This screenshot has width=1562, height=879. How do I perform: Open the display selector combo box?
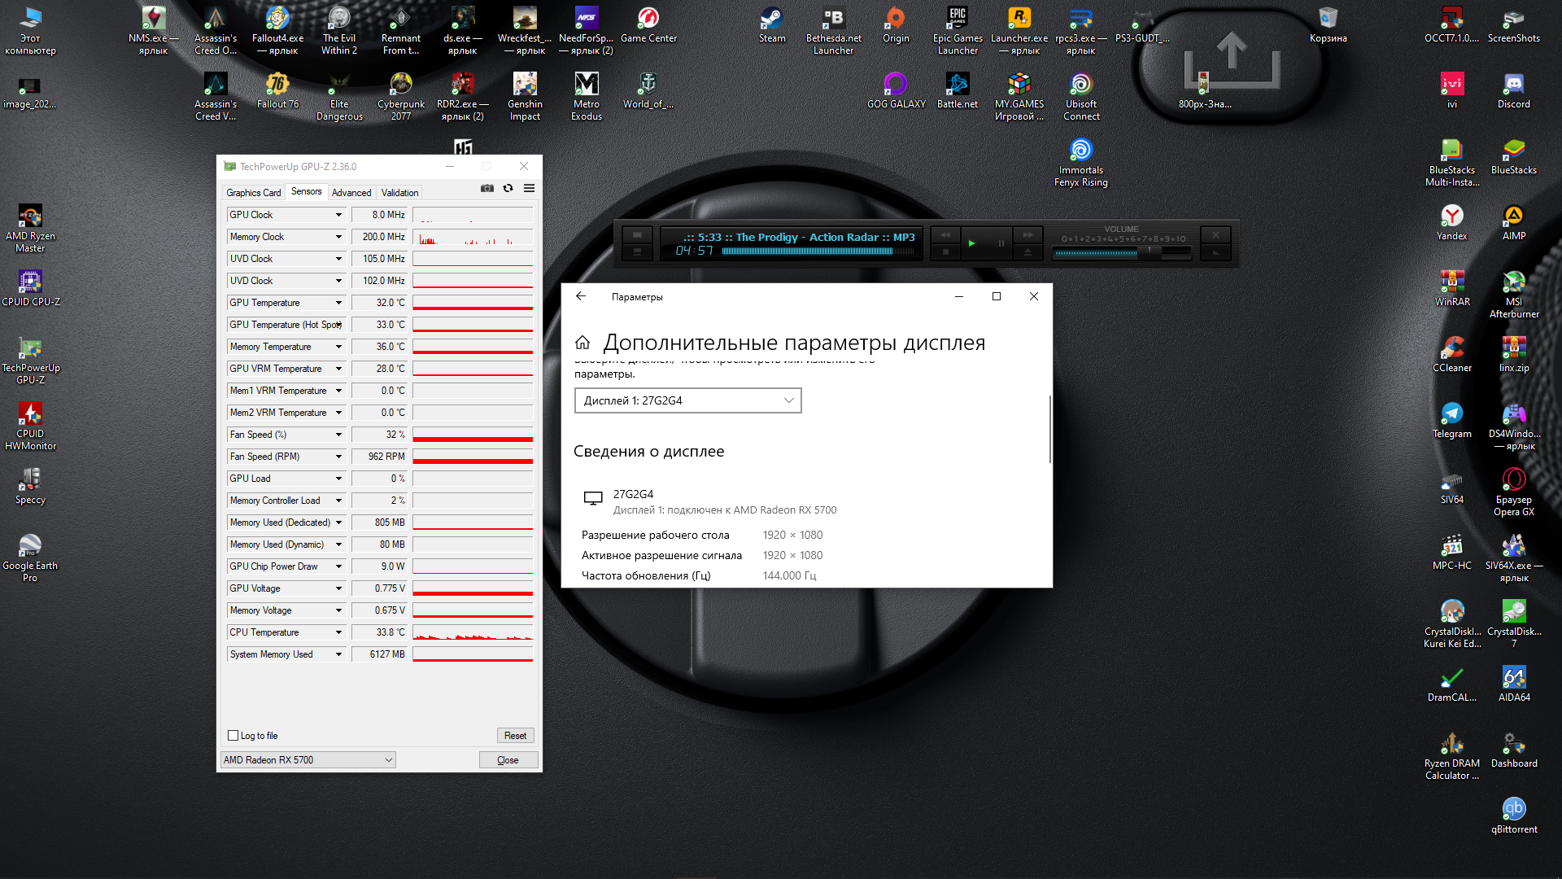[687, 400]
